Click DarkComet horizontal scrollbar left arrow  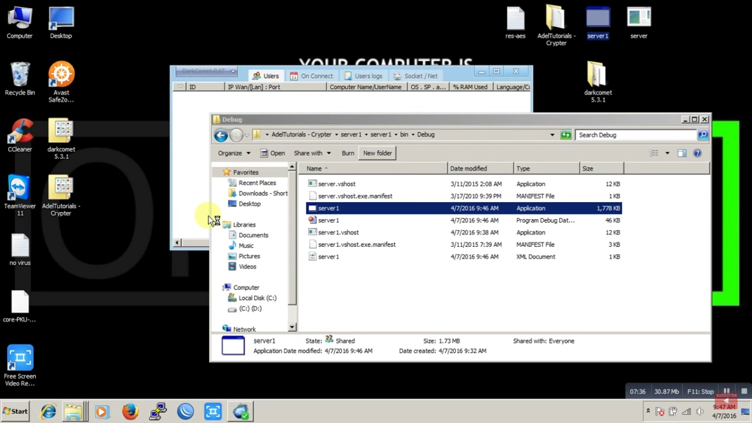[177, 242]
